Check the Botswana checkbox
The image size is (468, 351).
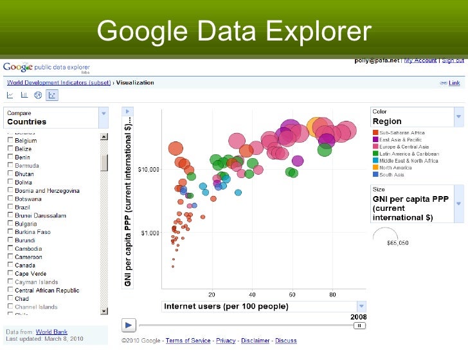10,199
